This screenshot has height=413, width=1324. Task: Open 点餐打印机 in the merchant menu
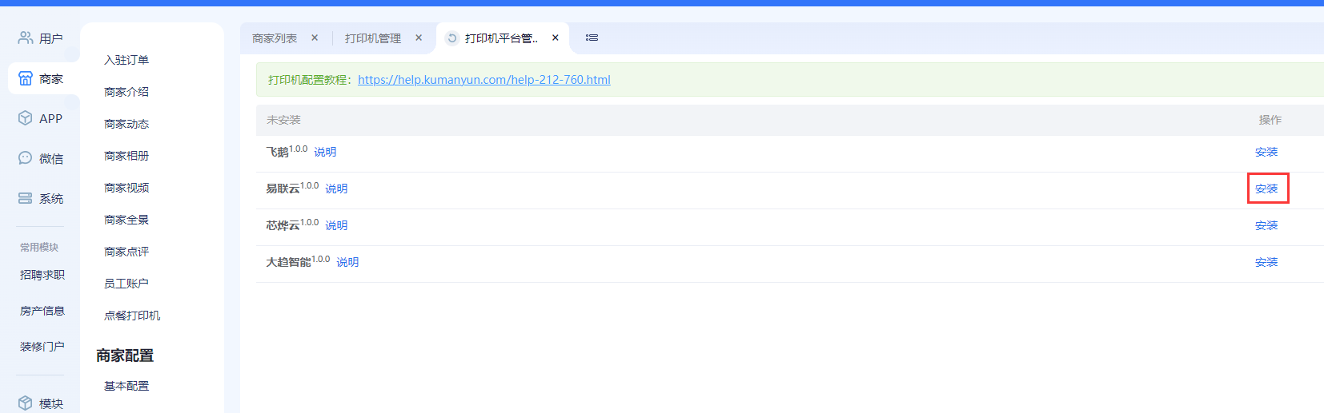click(x=132, y=316)
